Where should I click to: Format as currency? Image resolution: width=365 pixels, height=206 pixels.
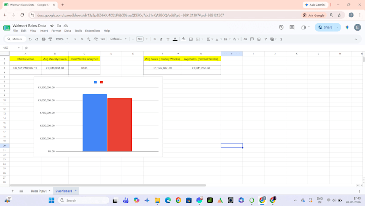pyautogui.click(x=75, y=39)
